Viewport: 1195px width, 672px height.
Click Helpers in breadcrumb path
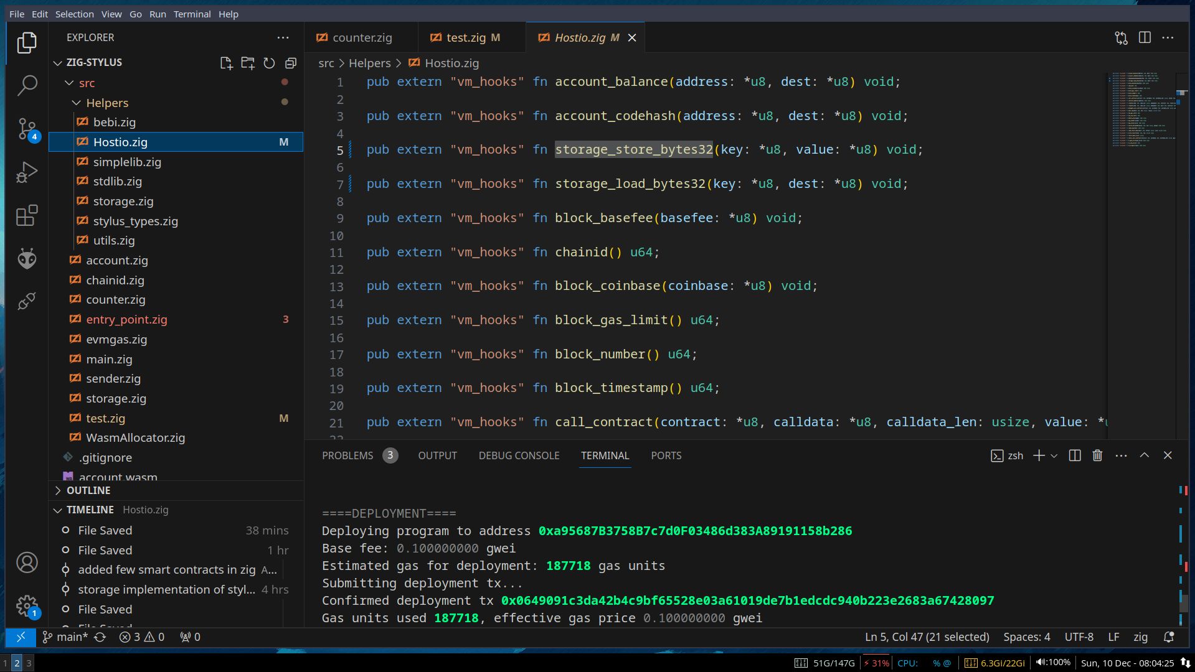[369, 63]
